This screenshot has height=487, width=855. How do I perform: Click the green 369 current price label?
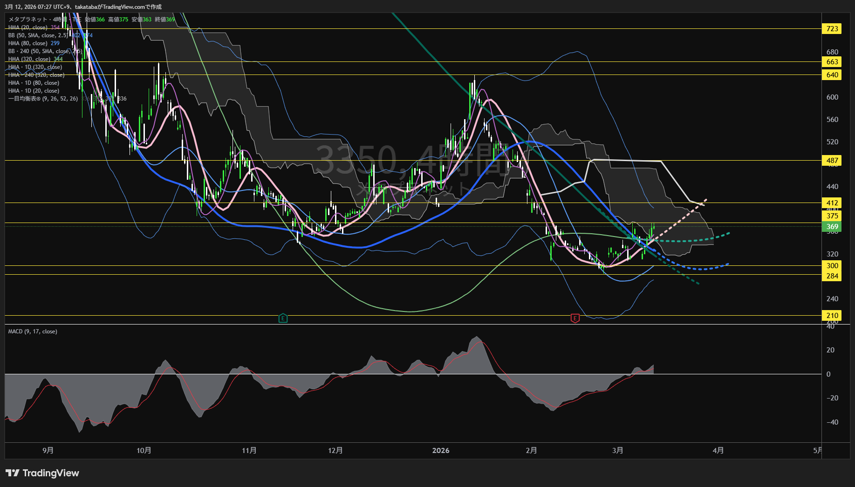832,227
